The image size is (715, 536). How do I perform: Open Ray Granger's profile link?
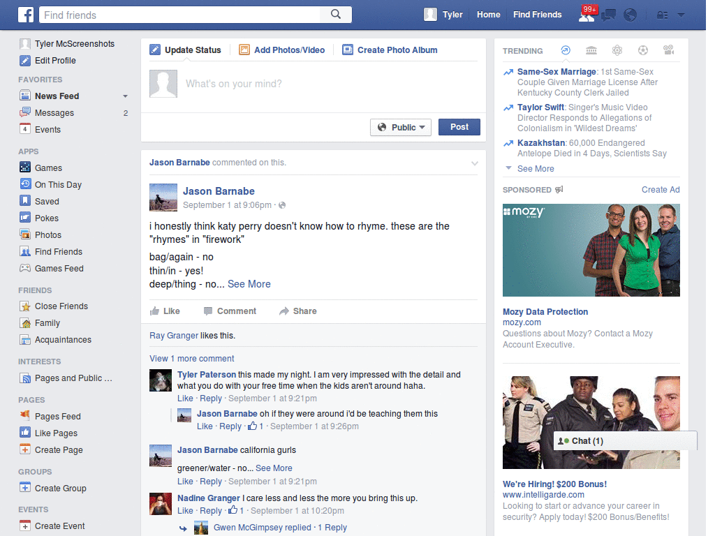point(174,336)
